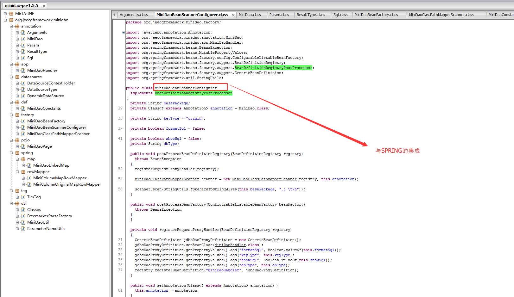The image size is (514, 297).
Task: Click the 'postProcessBeanFactory' method name in code
Action: [x=181, y=204]
